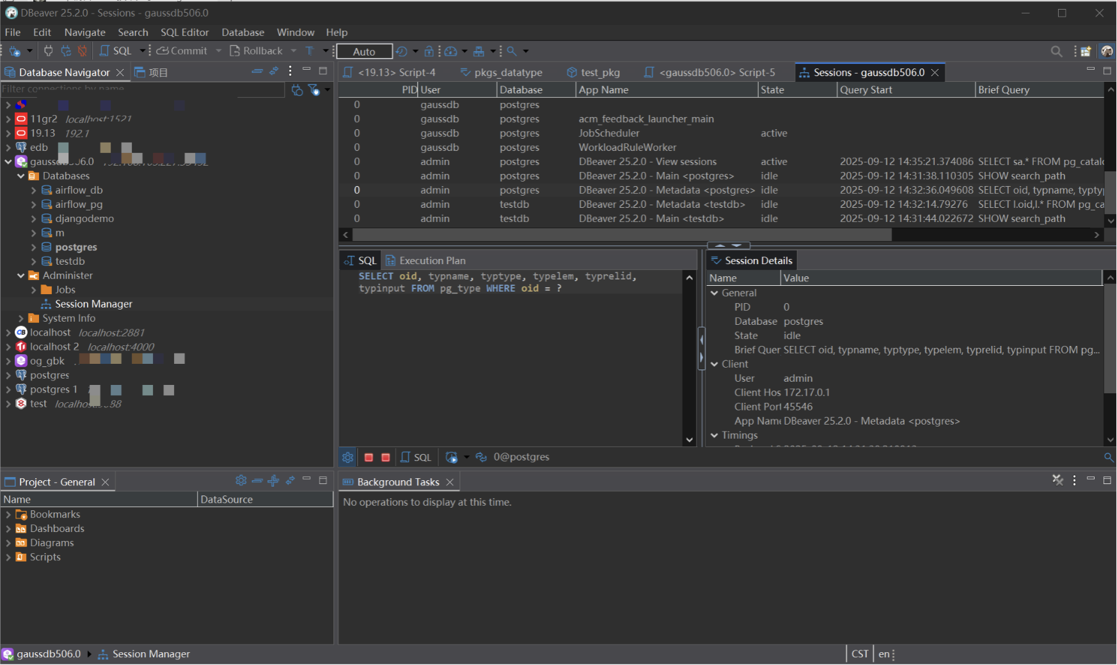Open the SQL editor toolbar button
The image size is (1117, 665).
click(x=116, y=51)
